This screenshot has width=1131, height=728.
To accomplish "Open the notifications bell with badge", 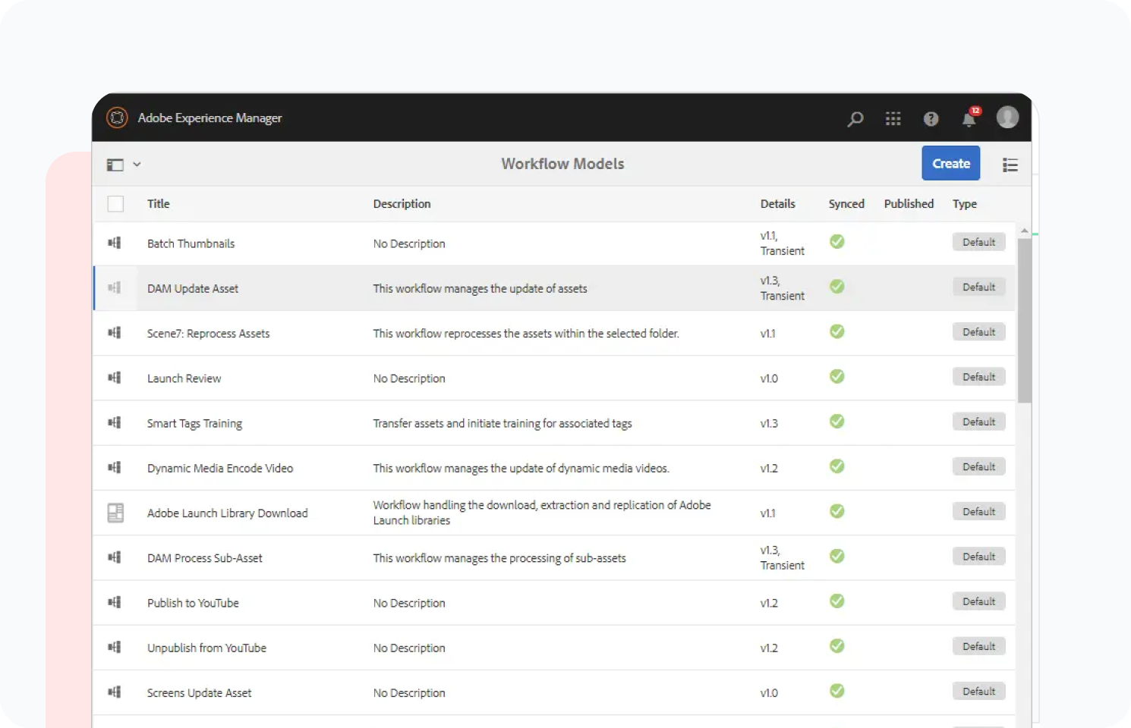I will click(970, 118).
